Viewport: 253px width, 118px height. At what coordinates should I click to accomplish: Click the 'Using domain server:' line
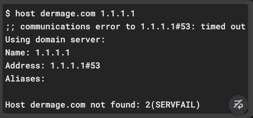click(55, 40)
